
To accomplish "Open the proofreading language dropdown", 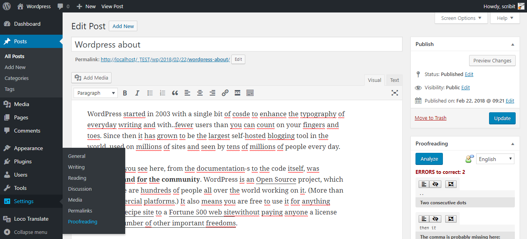I will 495,159.
